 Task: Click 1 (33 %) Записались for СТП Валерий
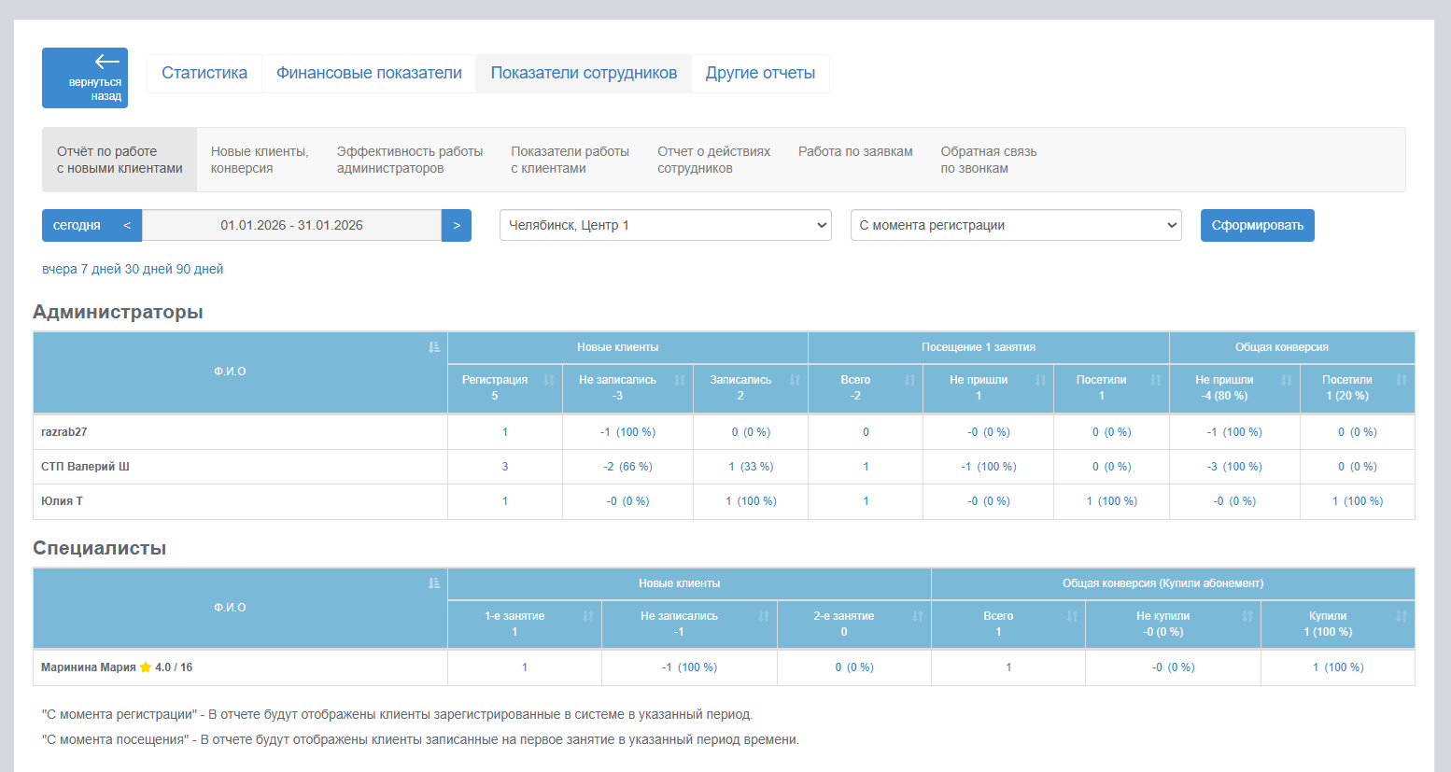[751, 467]
